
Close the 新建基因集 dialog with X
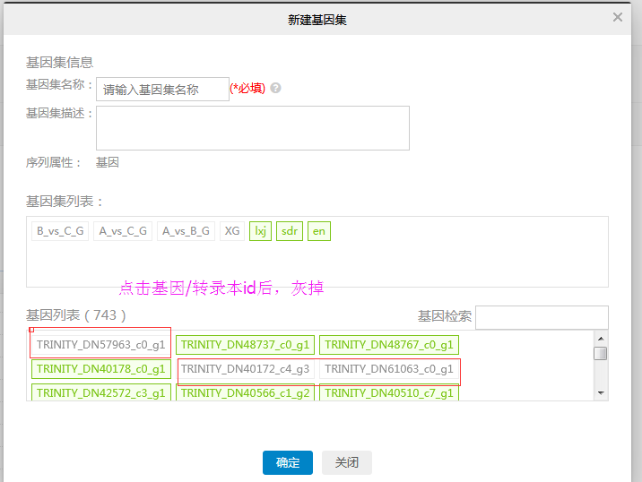tap(618, 17)
